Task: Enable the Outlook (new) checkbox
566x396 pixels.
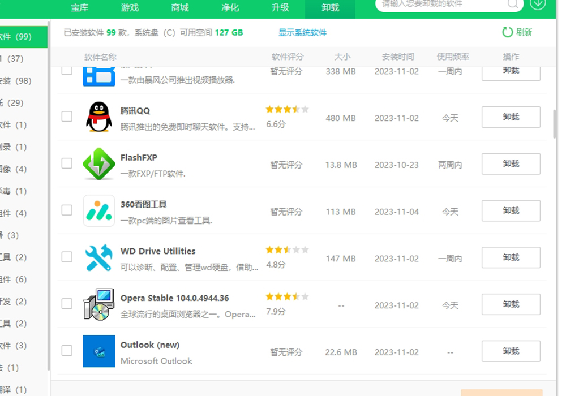Action: click(67, 350)
